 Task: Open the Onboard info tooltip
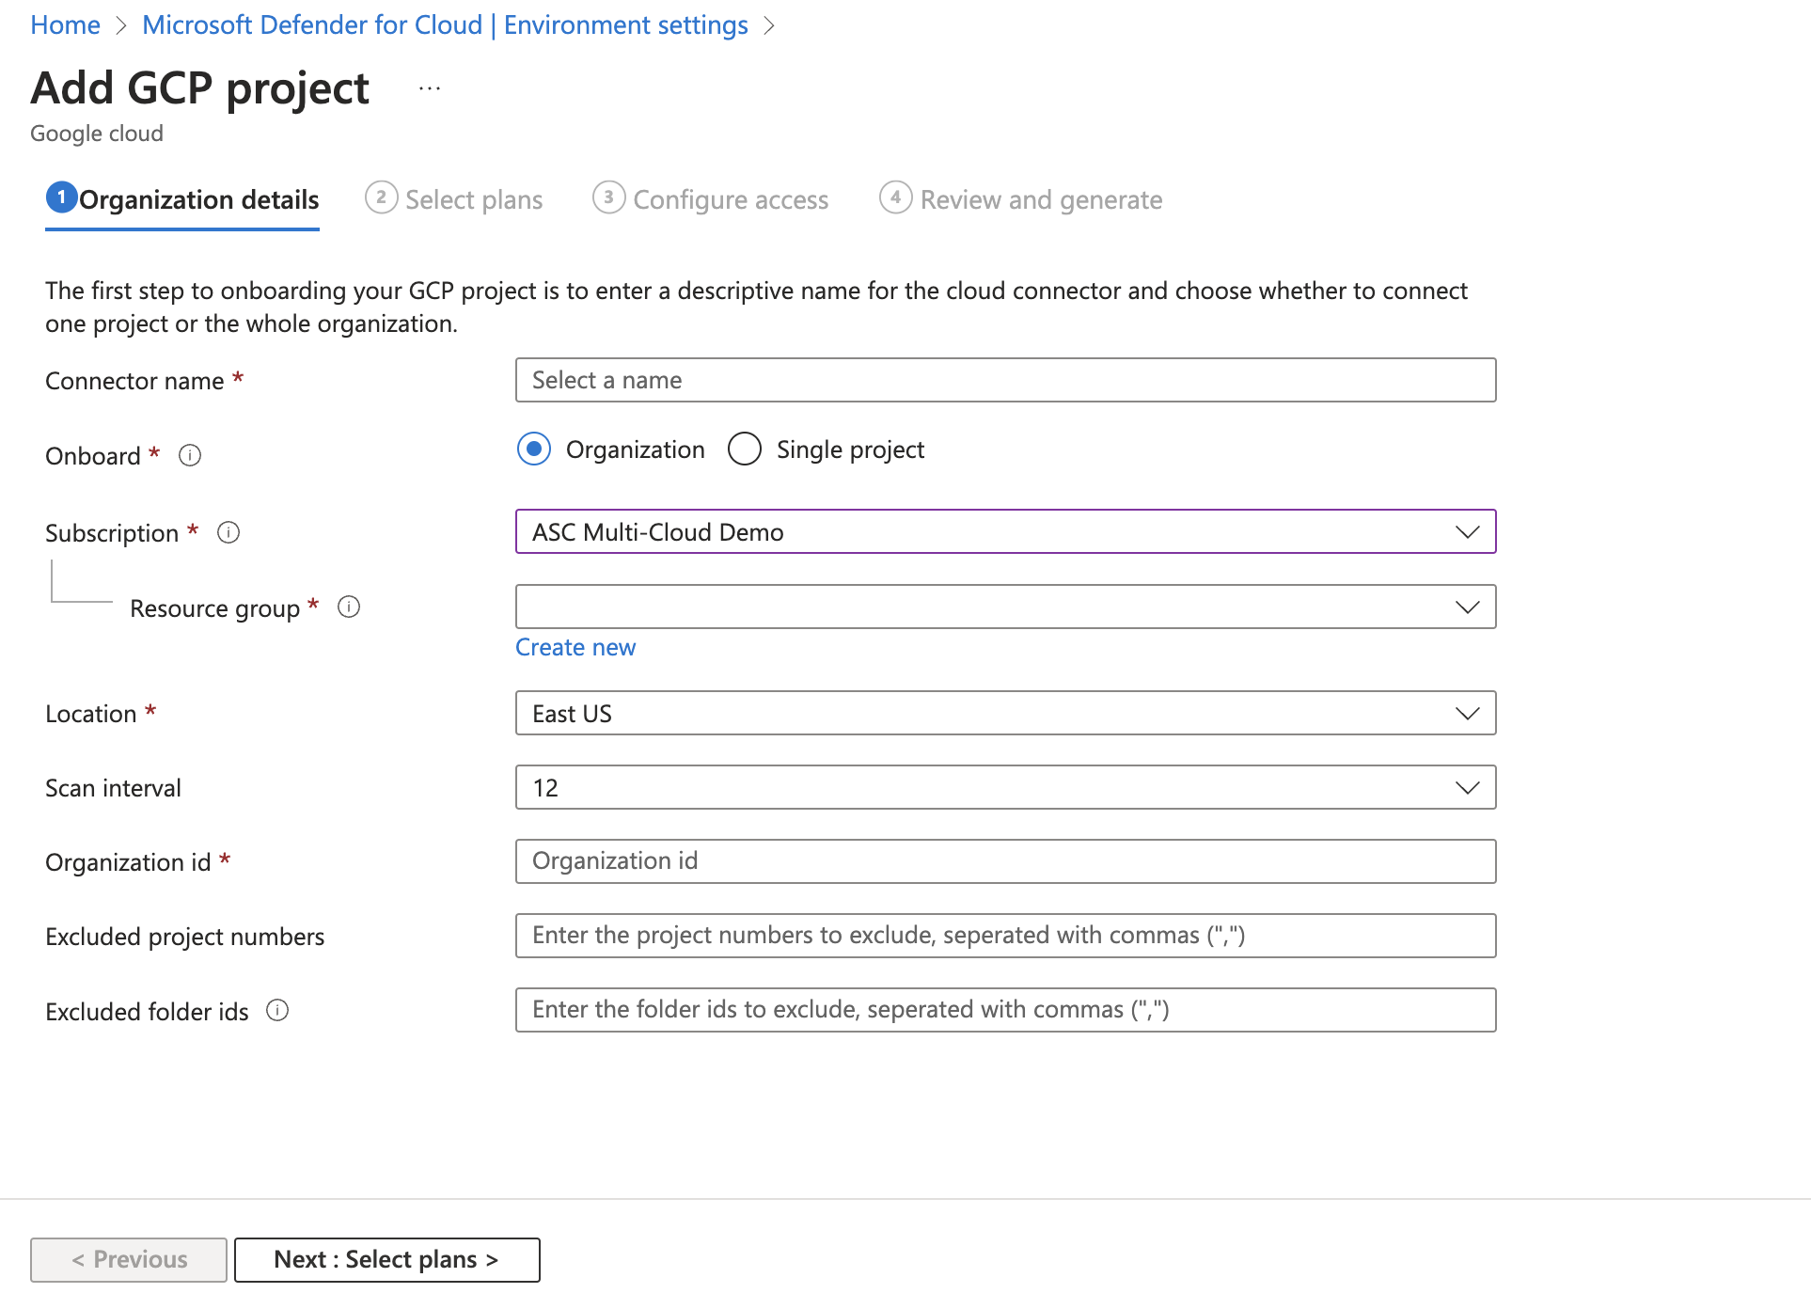(x=189, y=455)
